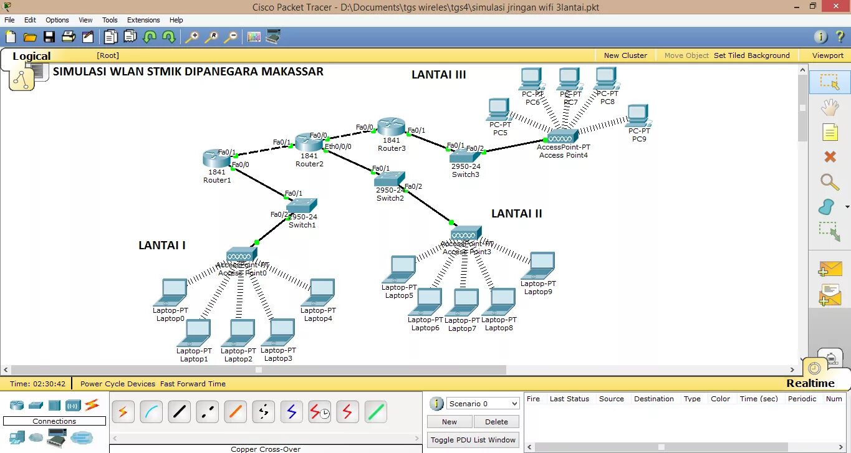Open a file with the folder icon
This screenshot has width=851, height=453.
tap(30, 37)
